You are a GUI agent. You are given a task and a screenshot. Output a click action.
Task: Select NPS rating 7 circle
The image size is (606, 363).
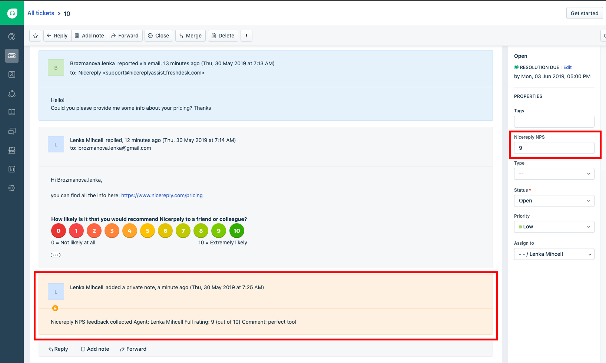pos(183,231)
